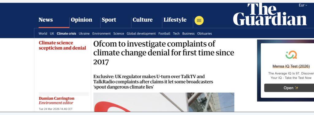The height and width of the screenshot is (115, 314).
Task: Open the Global development link
Action: (141, 34)
